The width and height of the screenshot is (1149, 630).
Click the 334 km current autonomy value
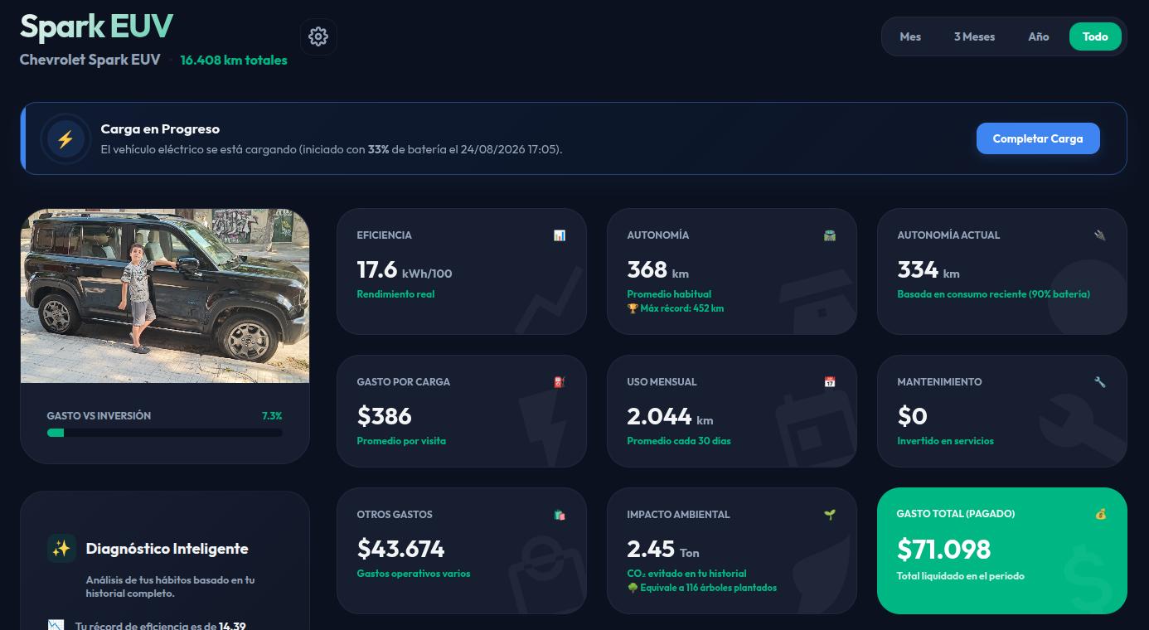928,270
